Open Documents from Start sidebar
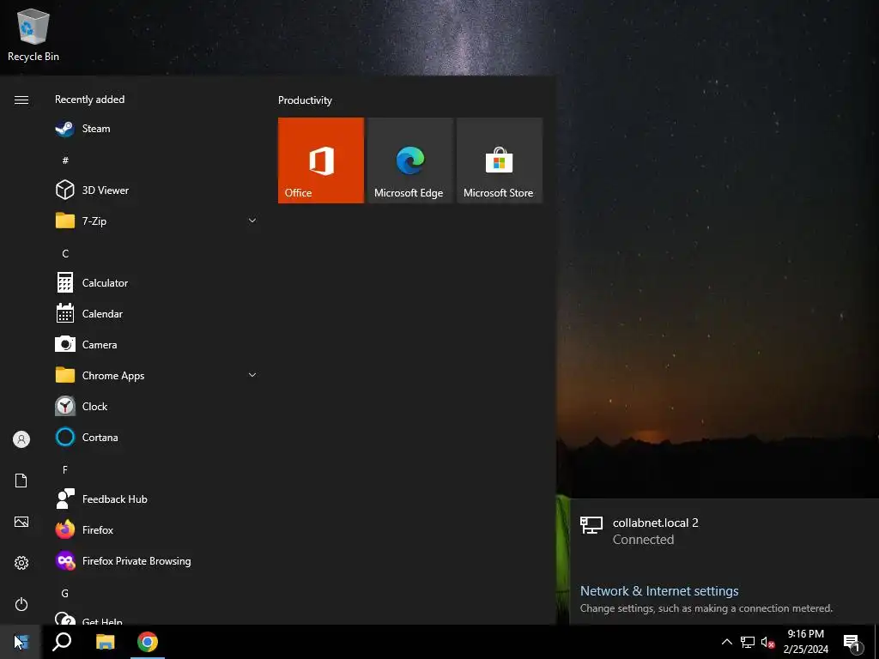 pos(21,481)
